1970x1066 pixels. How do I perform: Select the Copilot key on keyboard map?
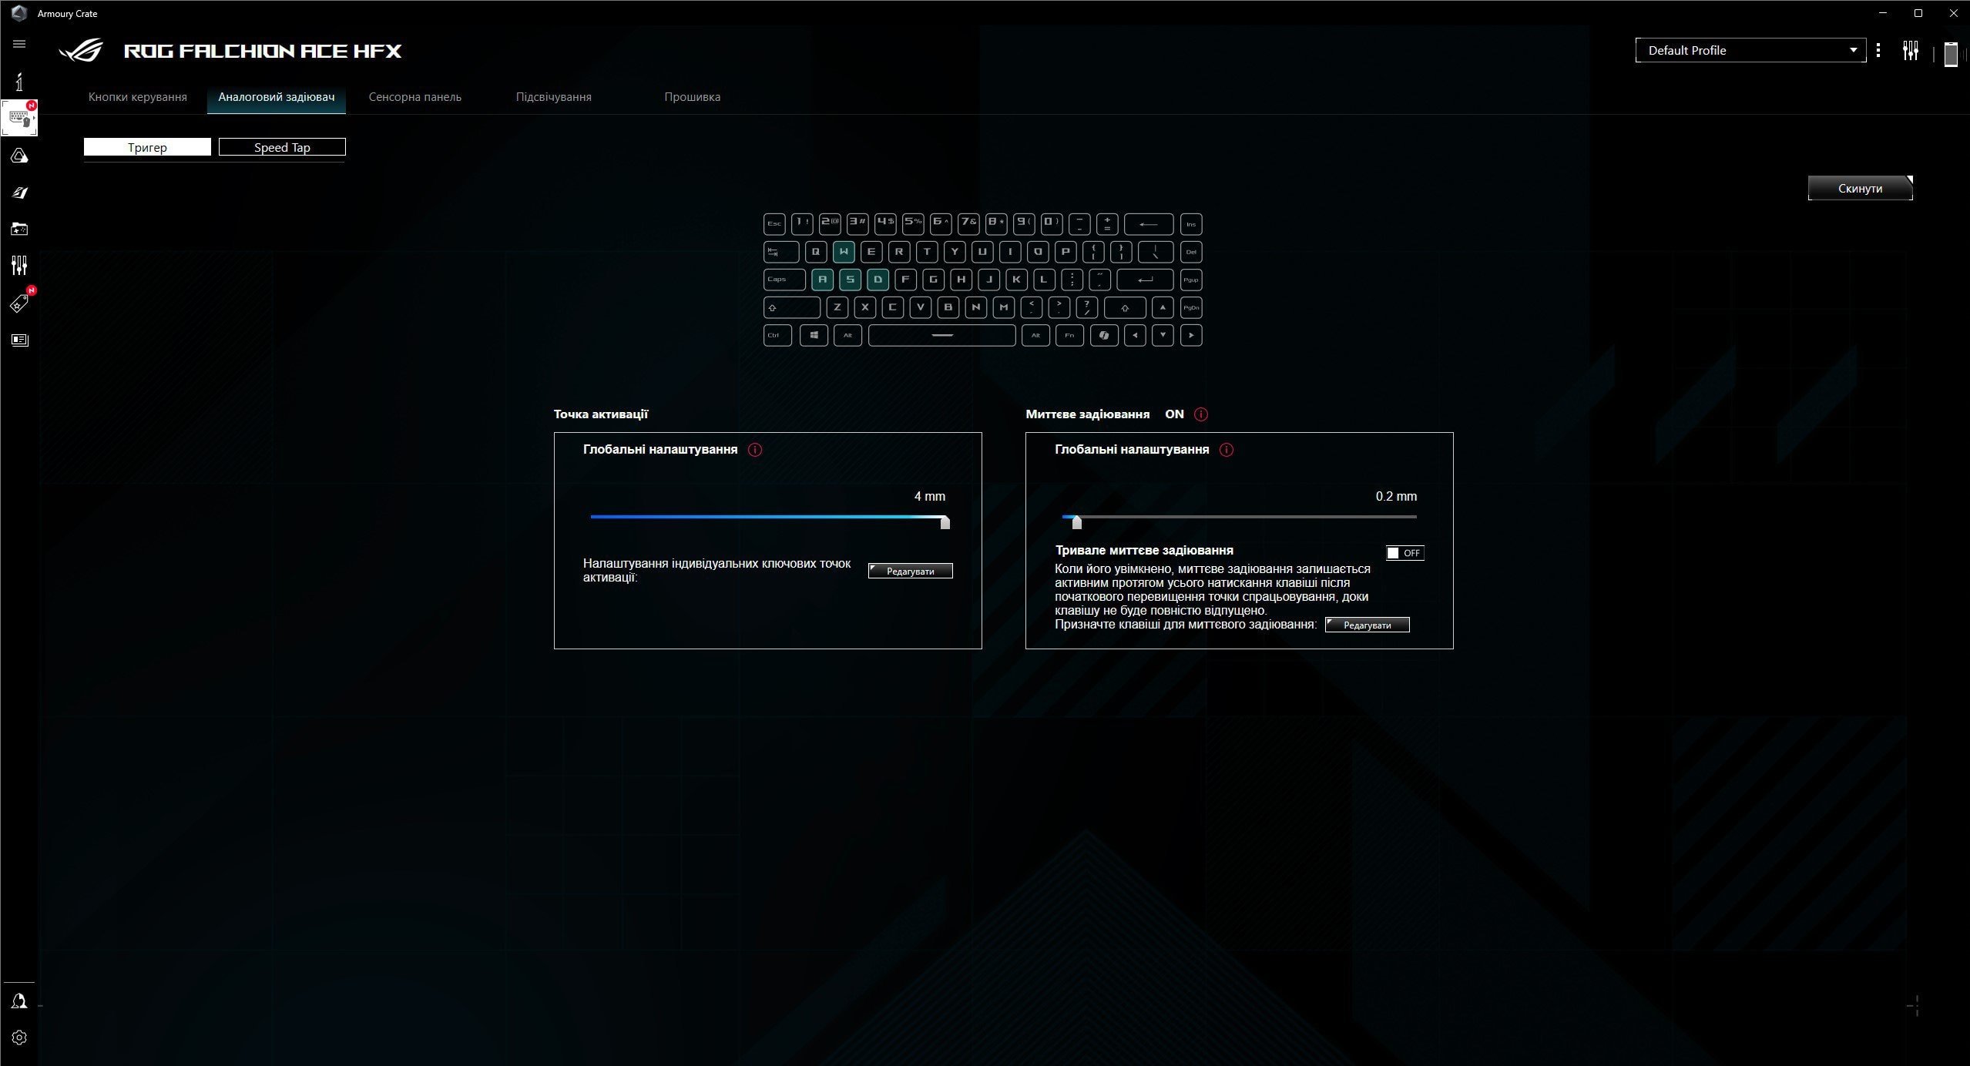[x=1104, y=335]
